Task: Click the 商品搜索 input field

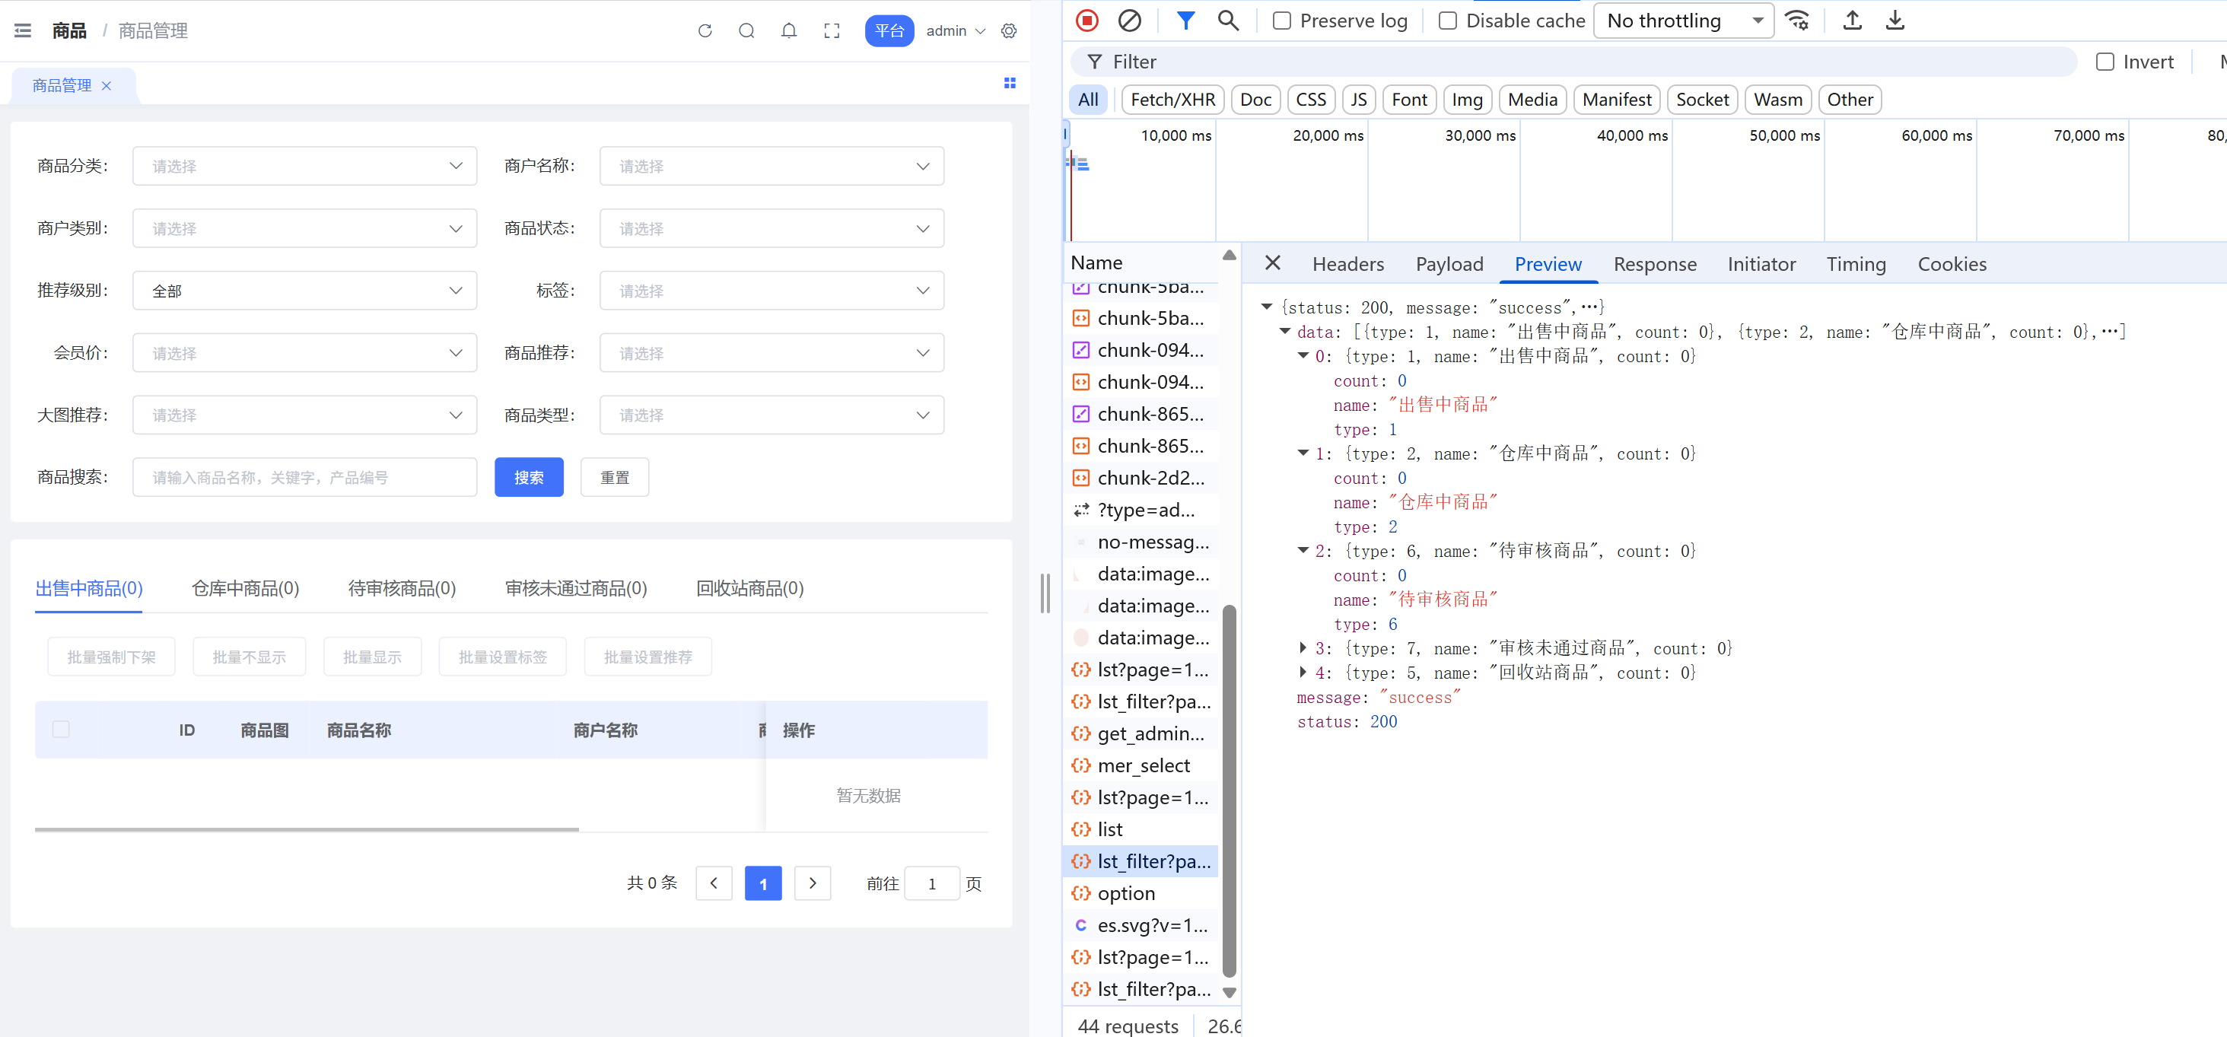Action: tap(304, 477)
